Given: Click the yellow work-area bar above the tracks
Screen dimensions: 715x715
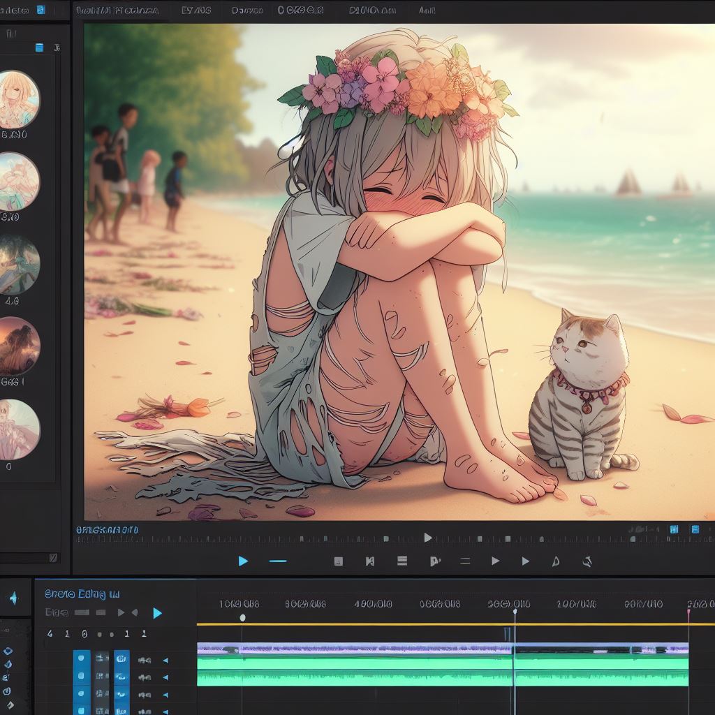Looking at the screenshot, I should click(456, 624).
